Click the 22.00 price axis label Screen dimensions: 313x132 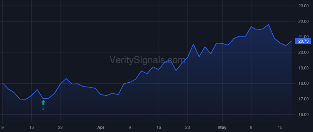click(x=303, y=22)
